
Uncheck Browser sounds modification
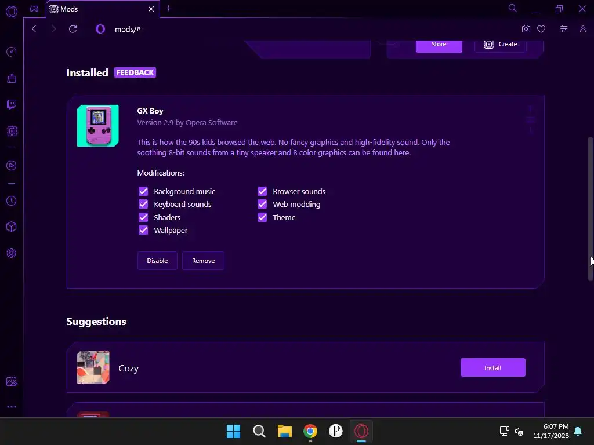(262, 191)
